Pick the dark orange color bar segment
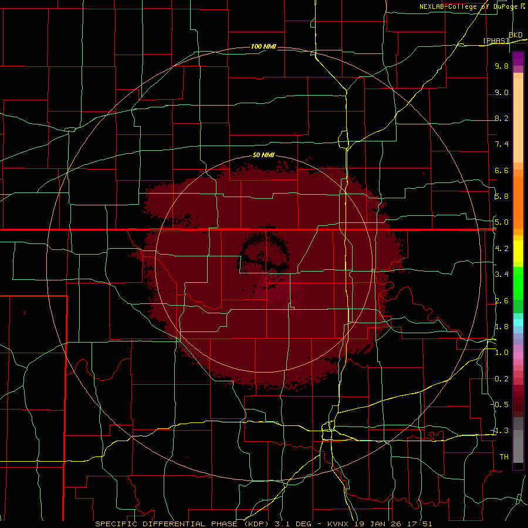Viewport: 528px width, 528px height. click(x=518, y=203)
